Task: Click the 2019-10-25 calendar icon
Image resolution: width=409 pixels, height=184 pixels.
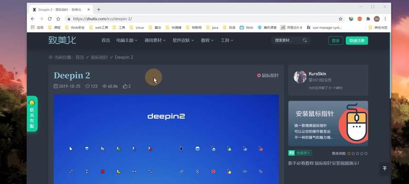Action: coord(56,86)
